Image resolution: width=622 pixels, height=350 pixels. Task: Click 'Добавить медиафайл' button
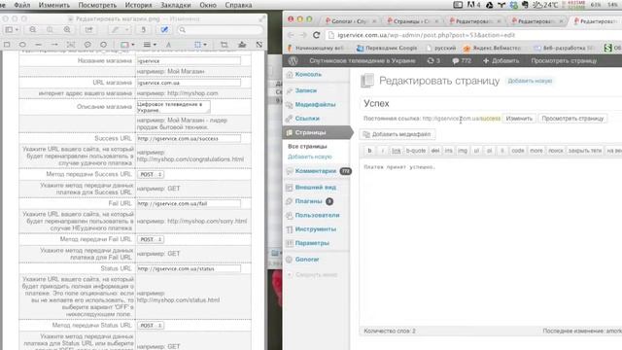pyautogui.click(x=397, y=134)
